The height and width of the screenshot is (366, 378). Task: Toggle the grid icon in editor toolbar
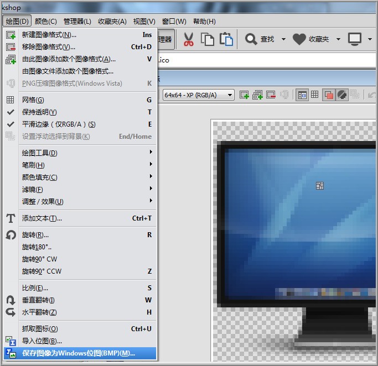tap(314, 95)
